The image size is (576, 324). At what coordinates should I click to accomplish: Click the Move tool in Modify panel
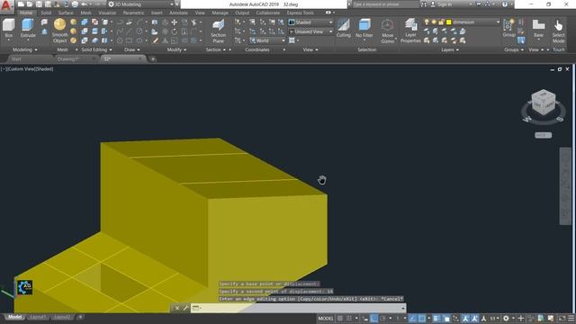pos(174,22)
